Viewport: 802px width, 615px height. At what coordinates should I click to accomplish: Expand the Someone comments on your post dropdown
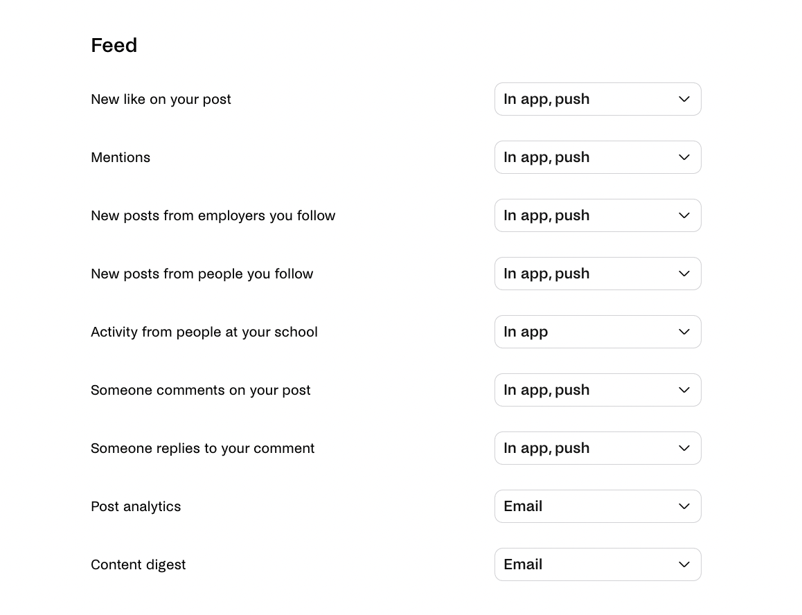598,390
